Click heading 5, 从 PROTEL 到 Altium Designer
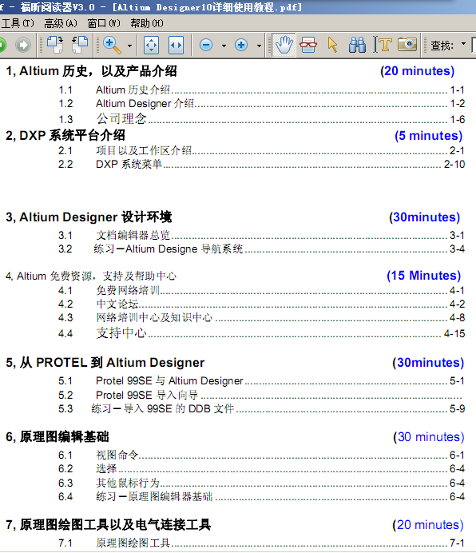The width and height of the screenshot is (476, 553). [105, 363]
